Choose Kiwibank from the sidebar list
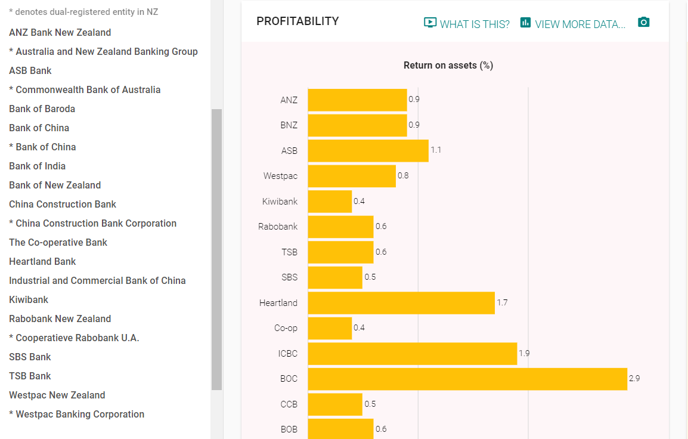The width and height of the screenshot is (688, 439). tap(29, 300)
